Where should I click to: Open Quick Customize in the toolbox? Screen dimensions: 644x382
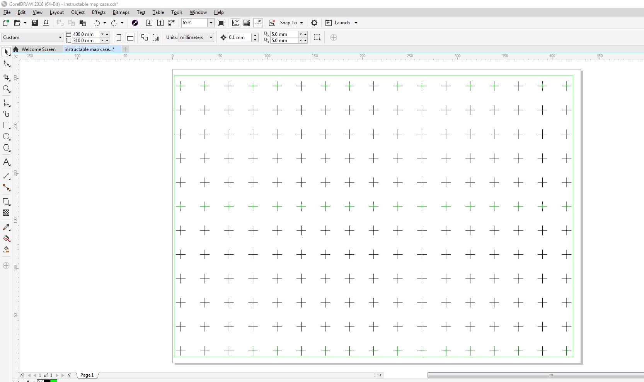6,265
